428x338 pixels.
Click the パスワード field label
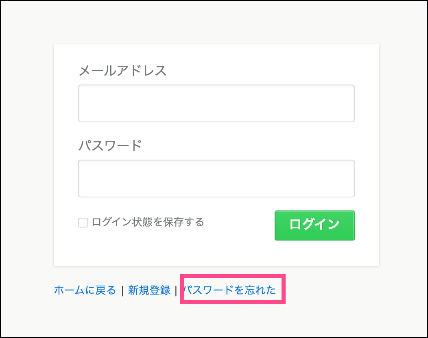pyautogui.click(x=110, y=145)
